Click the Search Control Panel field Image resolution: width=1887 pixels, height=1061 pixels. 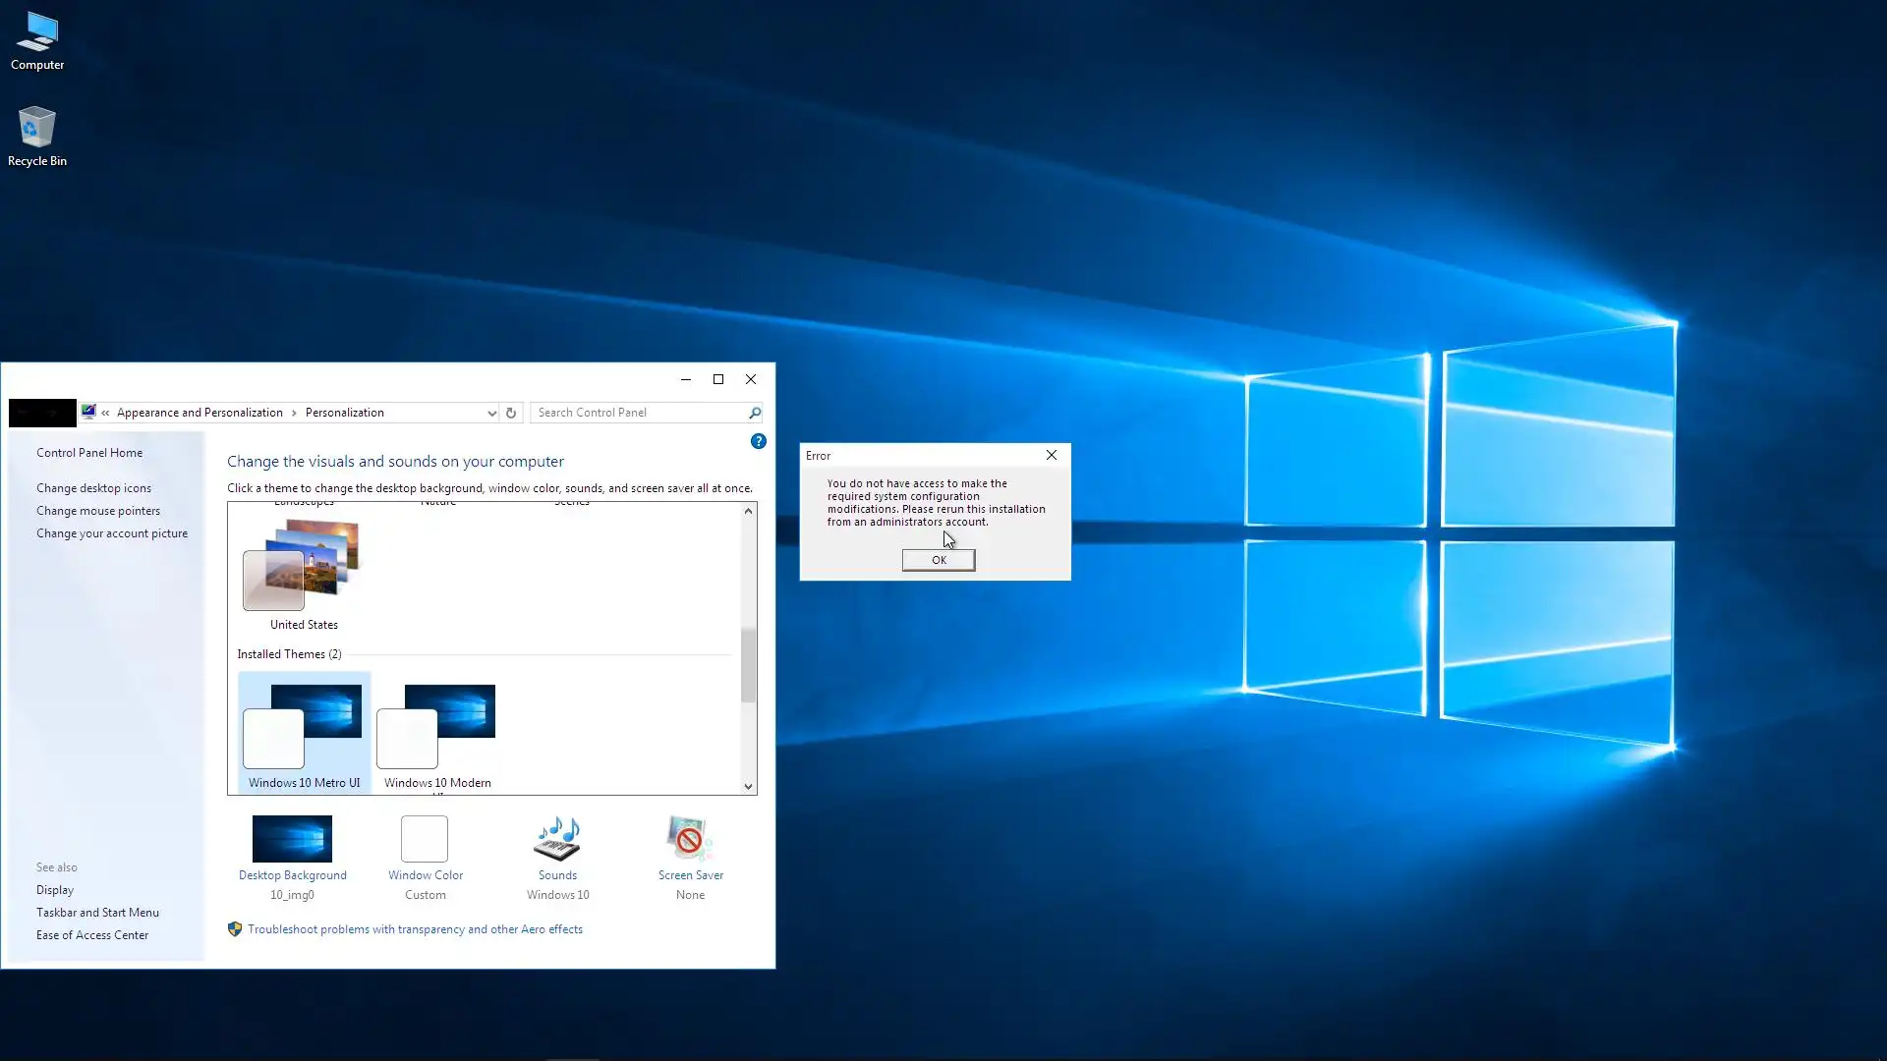point(639,413)
